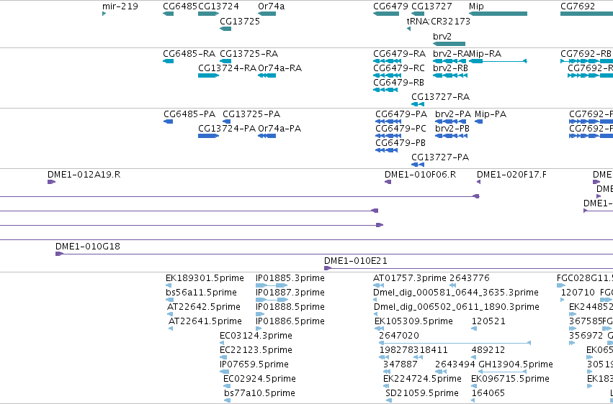Select transcript CG13725-RA

(x=249, y=54)
